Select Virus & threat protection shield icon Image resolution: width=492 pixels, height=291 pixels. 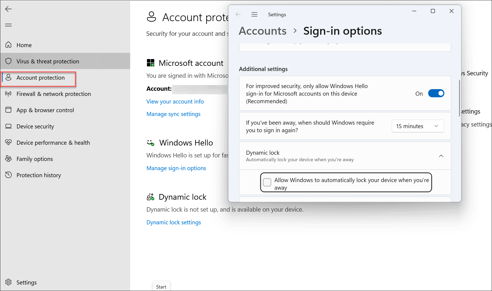[8, 61]
